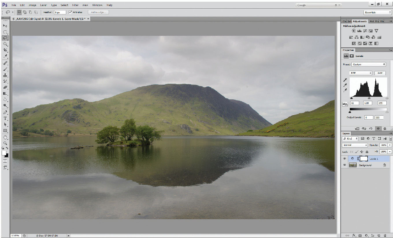Pick the white point eyedropper in Levels
The height and width of the screenshot is (238, 393).
[x=345, y=90]
